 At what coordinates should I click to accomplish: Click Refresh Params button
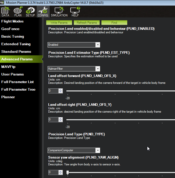pyautogui.click(x=87, y=22)
